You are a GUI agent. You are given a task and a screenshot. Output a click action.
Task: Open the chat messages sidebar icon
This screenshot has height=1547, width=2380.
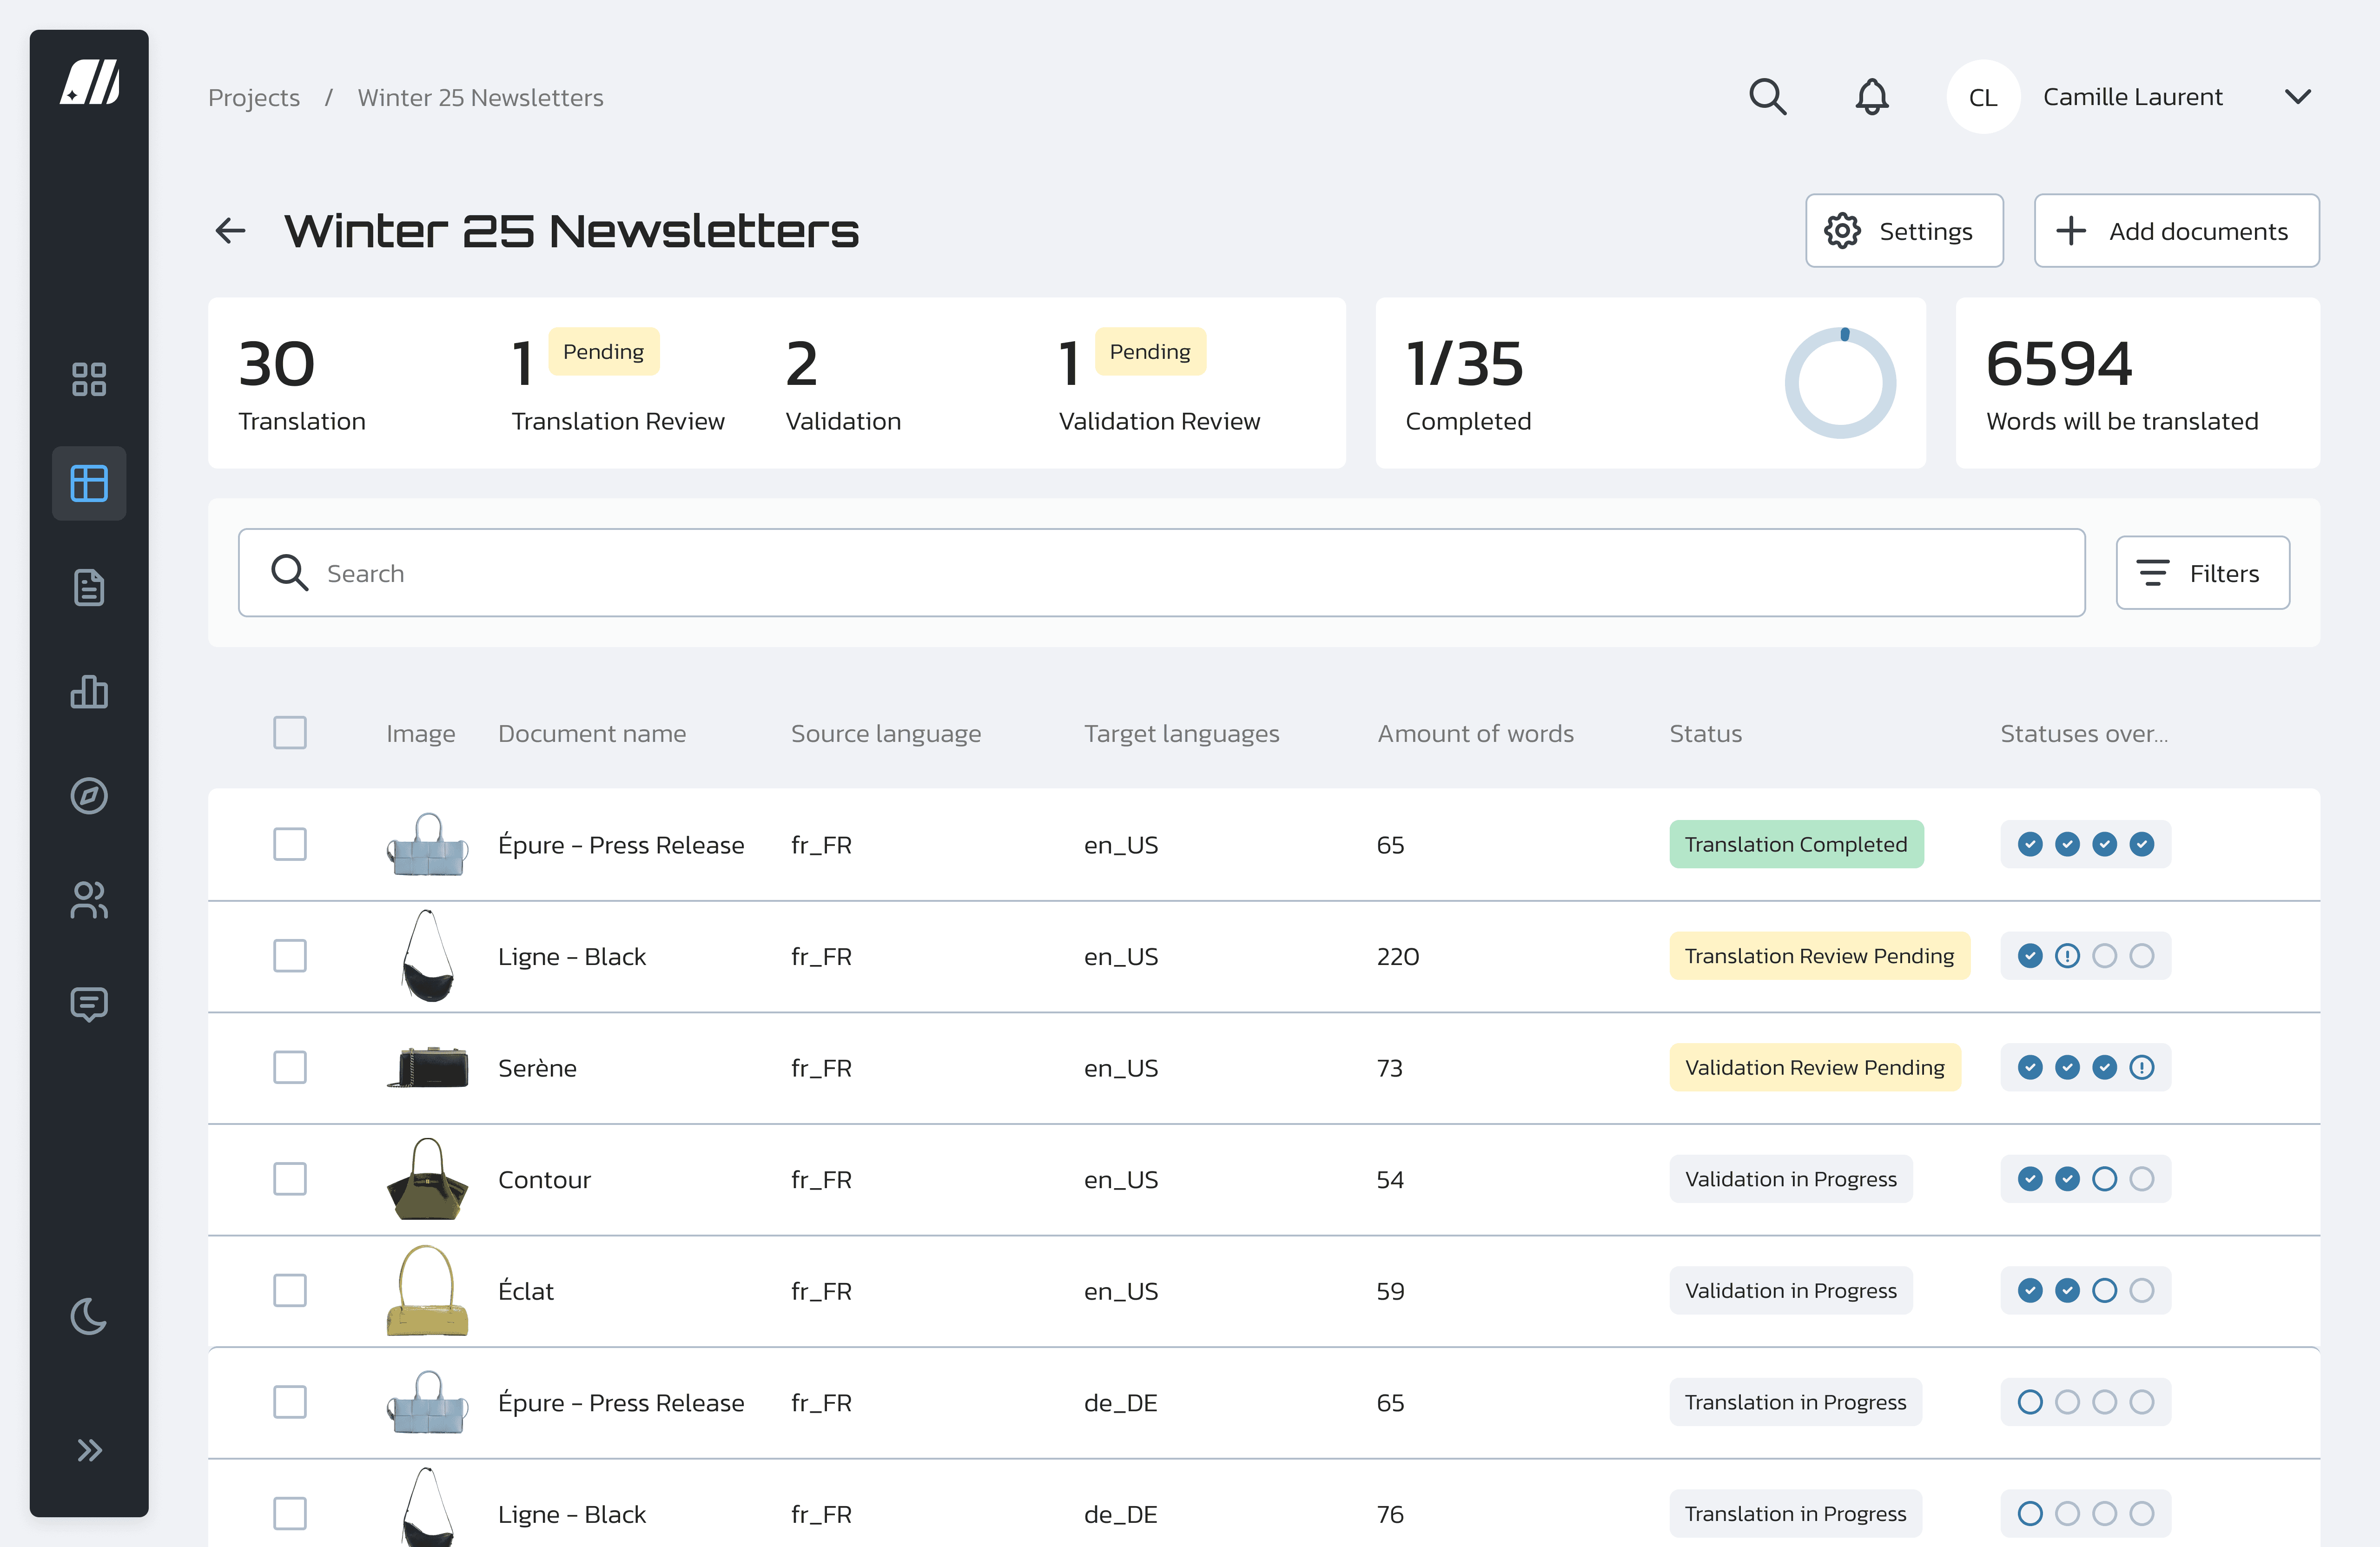click(x=89, y=1004)
